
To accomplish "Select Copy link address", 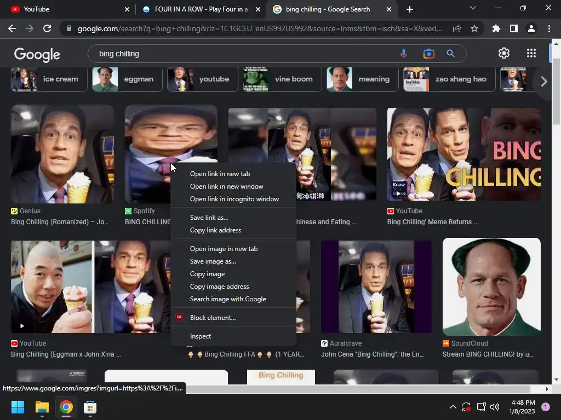I will pos(233,230).
